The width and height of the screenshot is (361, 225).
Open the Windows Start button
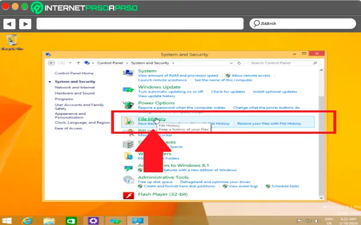click(7, 221)
